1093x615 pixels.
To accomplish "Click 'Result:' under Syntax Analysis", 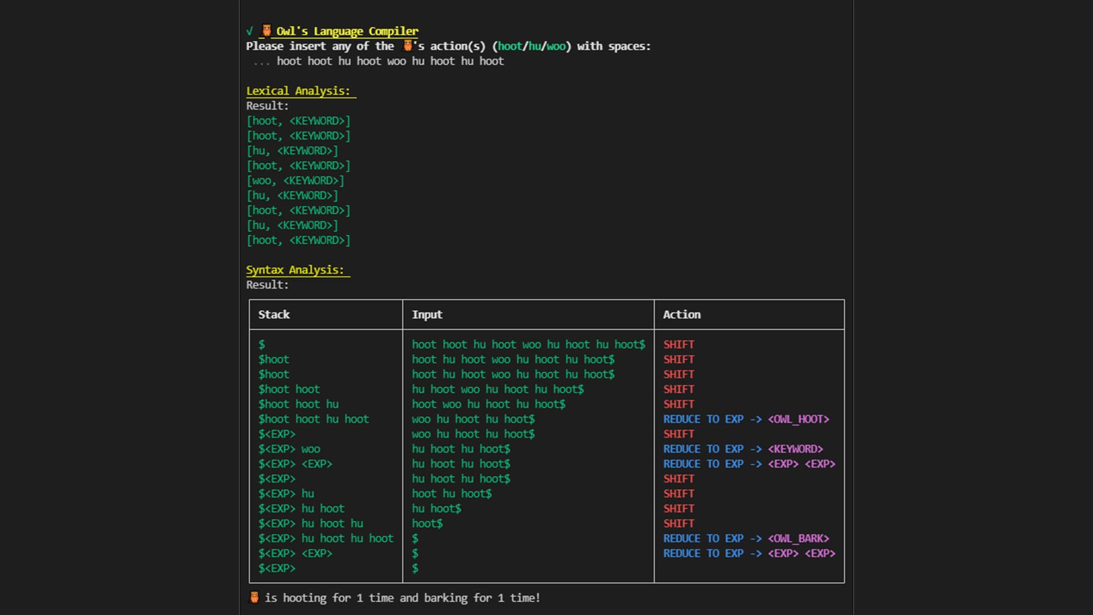I will [x=268, y=285].
